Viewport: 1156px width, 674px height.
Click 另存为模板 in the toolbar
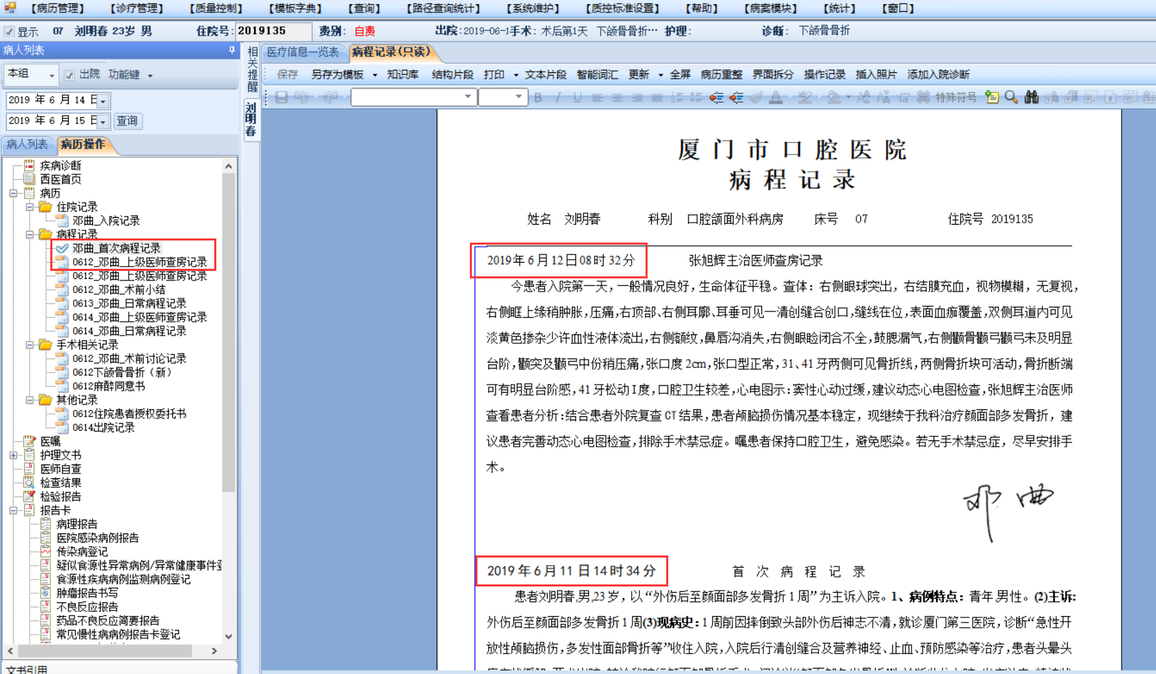coord(338,74)
